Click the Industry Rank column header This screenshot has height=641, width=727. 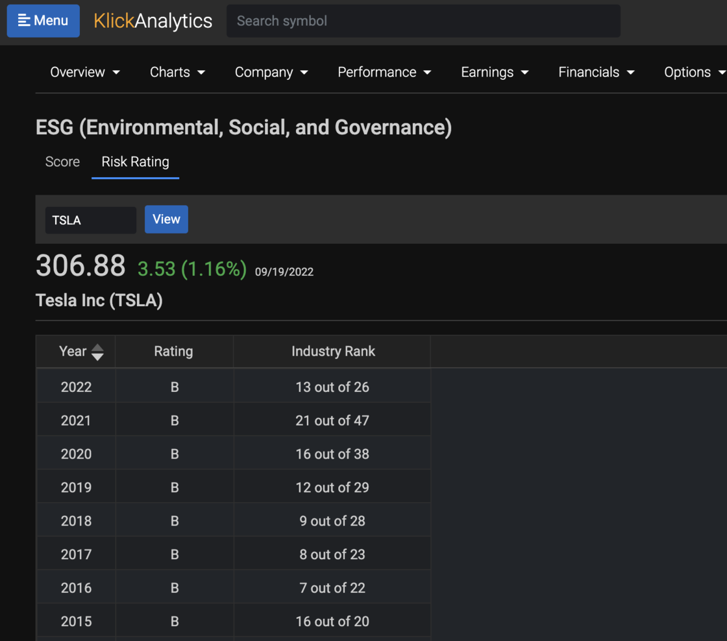click(333, 352)
